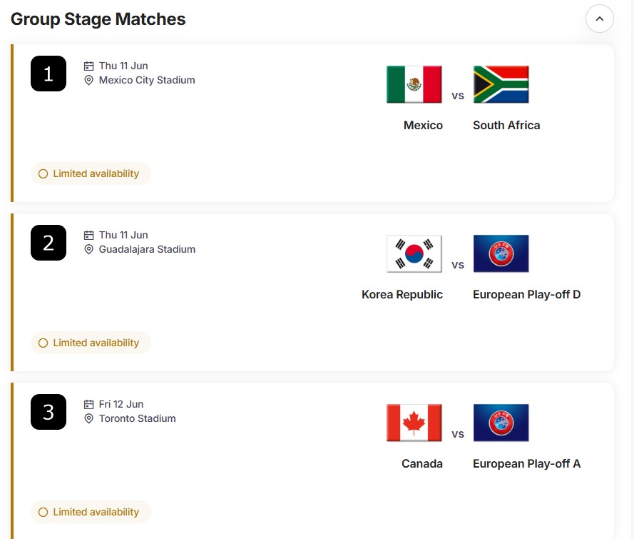Click location pin beside Toronto Stadium
Viewport: 634px width, 539px height.
pyautogui.click(x=89, y=419)
